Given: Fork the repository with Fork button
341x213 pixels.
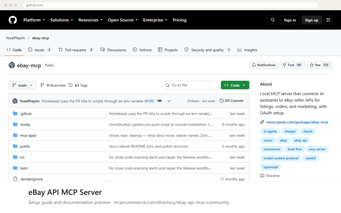Looking at the screenshot, I should tap(292, 65).
